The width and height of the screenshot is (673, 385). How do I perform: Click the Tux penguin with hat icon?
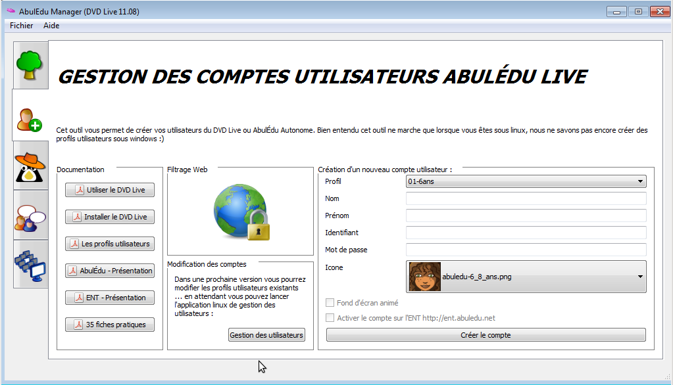point(30,166)
